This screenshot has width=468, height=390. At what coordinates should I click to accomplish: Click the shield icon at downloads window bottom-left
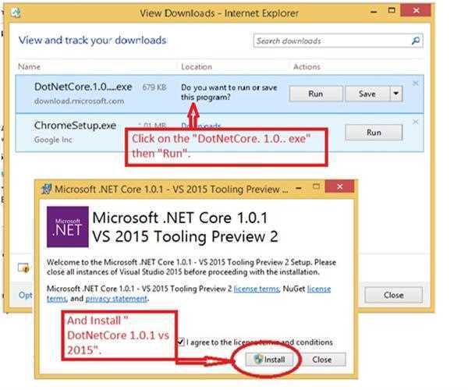(24, 268)
